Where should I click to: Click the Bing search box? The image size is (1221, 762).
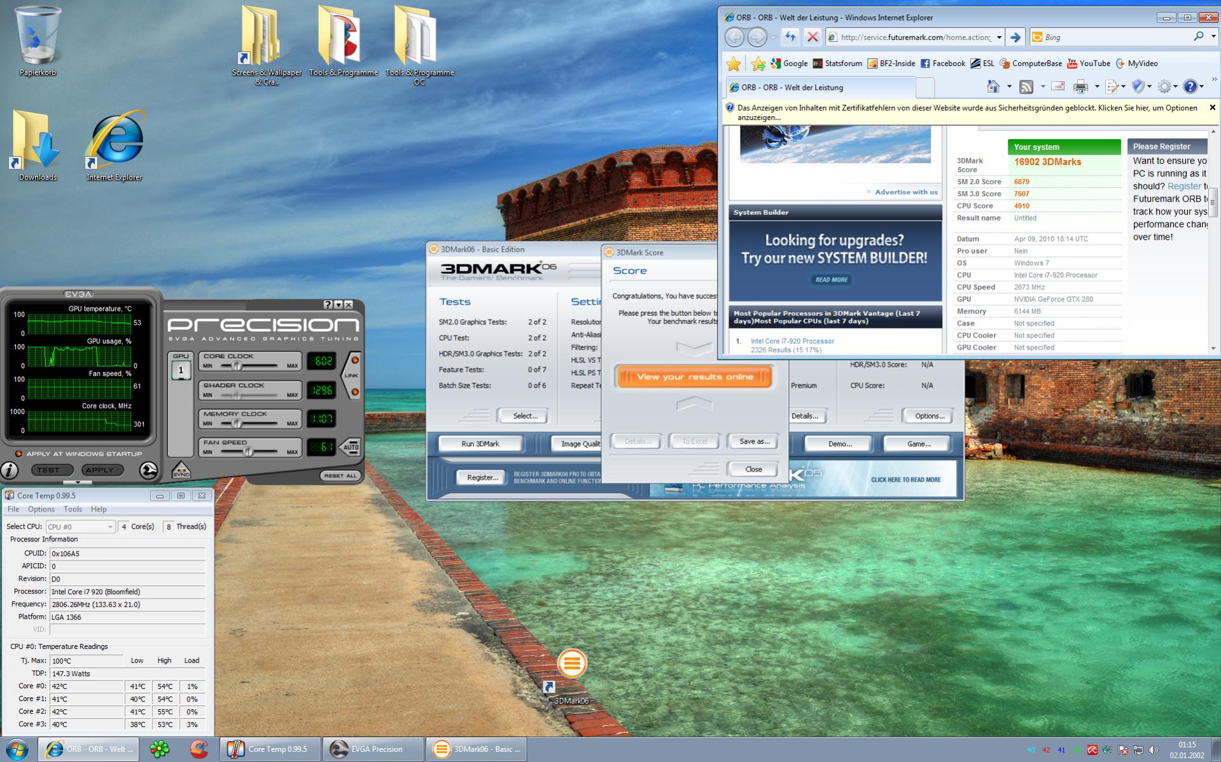click(x=1116, y=37)
